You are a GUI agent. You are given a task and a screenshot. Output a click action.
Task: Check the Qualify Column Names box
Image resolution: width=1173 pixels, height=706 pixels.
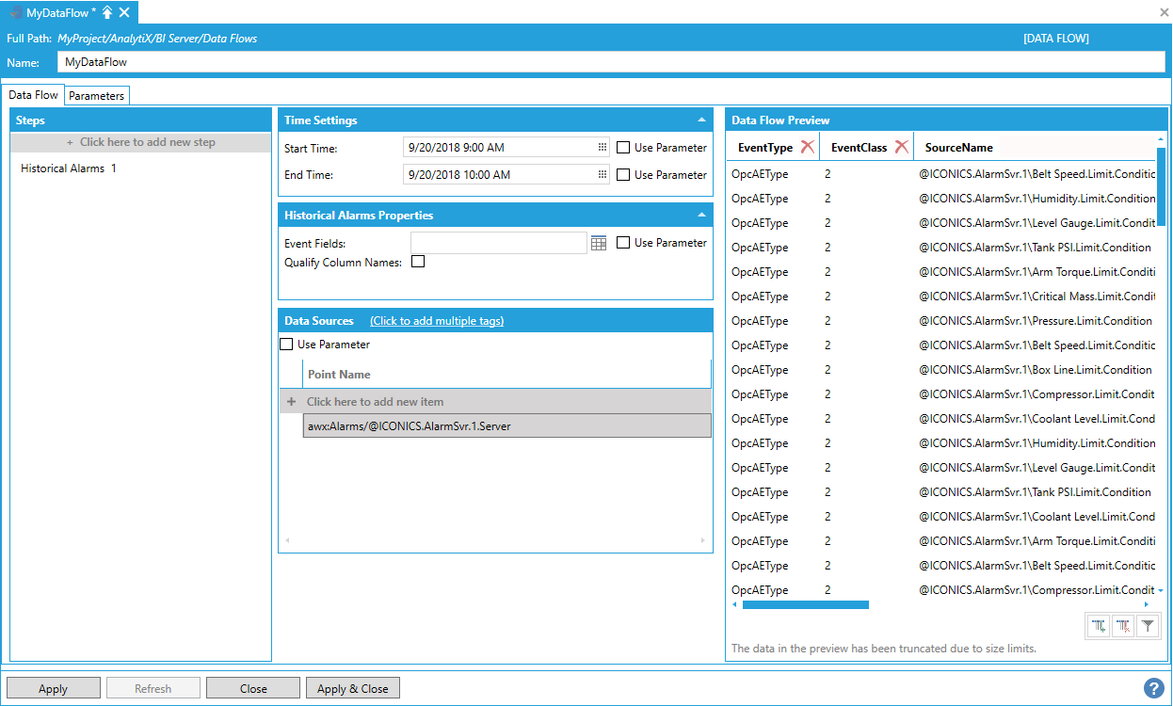coord(418,262)
